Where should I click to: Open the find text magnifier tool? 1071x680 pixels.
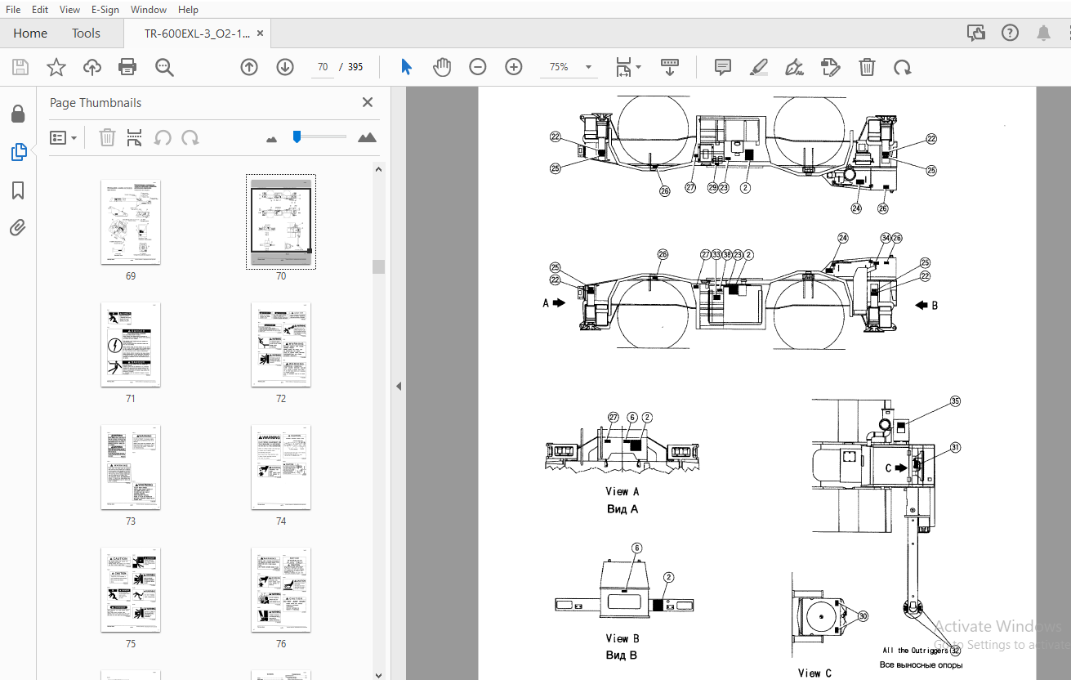tap(164, 67)
